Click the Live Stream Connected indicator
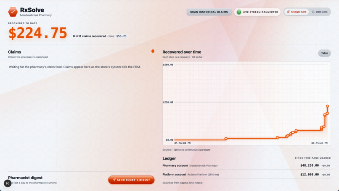Viewport: 339px width, 191px height. coord(257,12)
